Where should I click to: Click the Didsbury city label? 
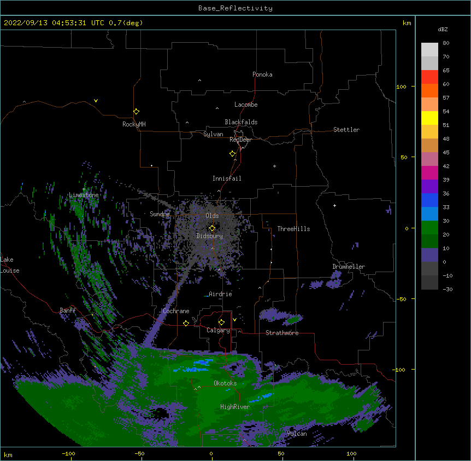[x=210, y=236]
